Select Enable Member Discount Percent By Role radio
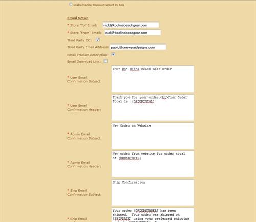Viewport: 256px width, 222px height. [x=71, y=5]
